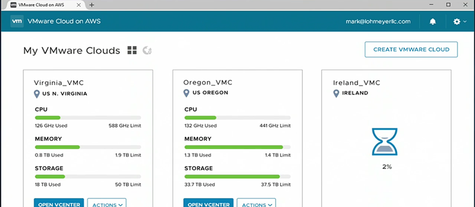
Task: Click the Virginia location pin icon
Action: [37, 94]
